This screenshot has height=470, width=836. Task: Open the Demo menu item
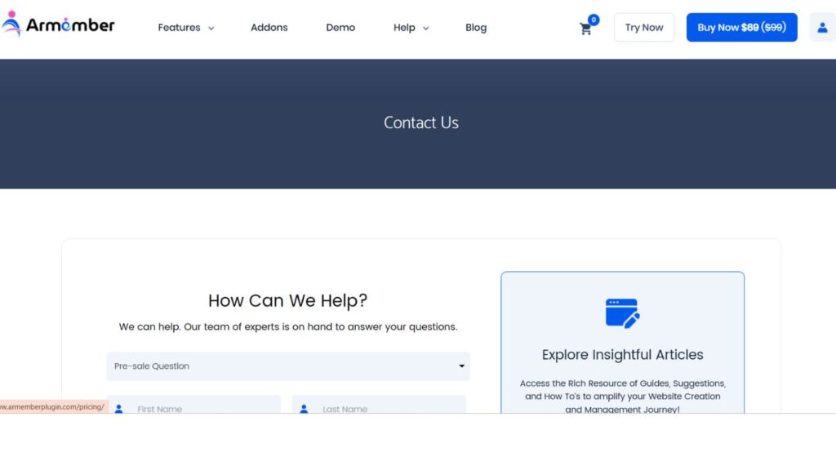340,27
